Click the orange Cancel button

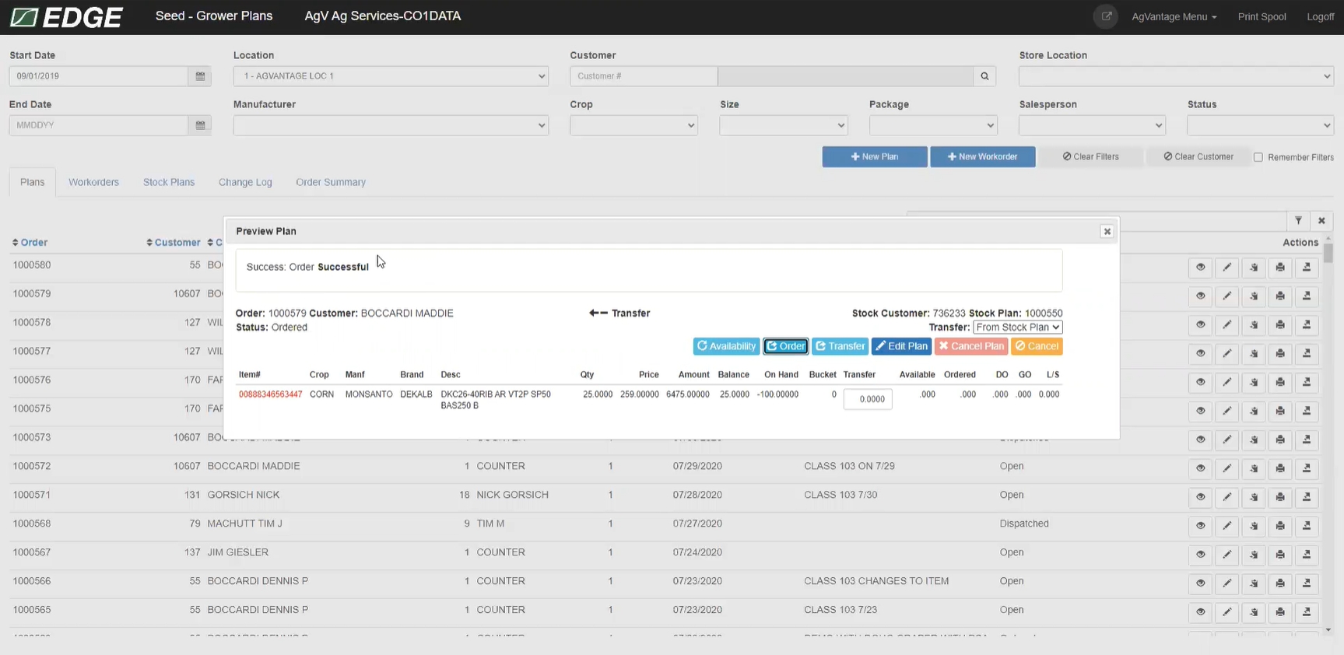[1037, 346]
